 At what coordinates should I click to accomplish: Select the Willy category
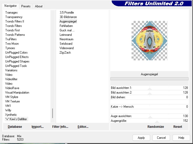[x=8, y=110]
